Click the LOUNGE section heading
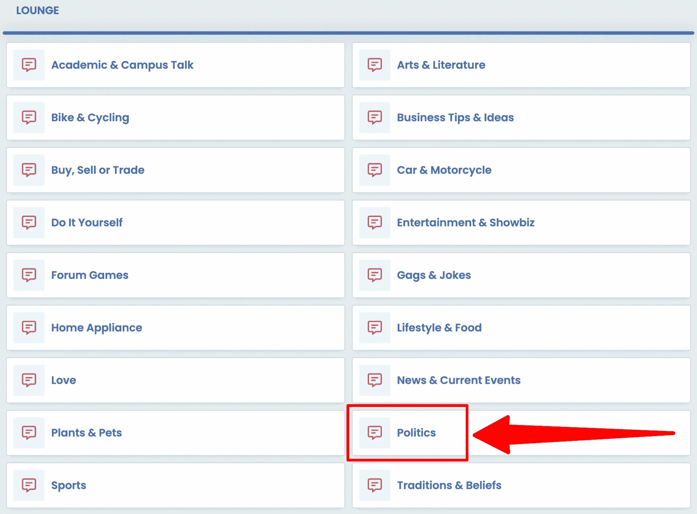The image size is (697, 514). point(37,10)
